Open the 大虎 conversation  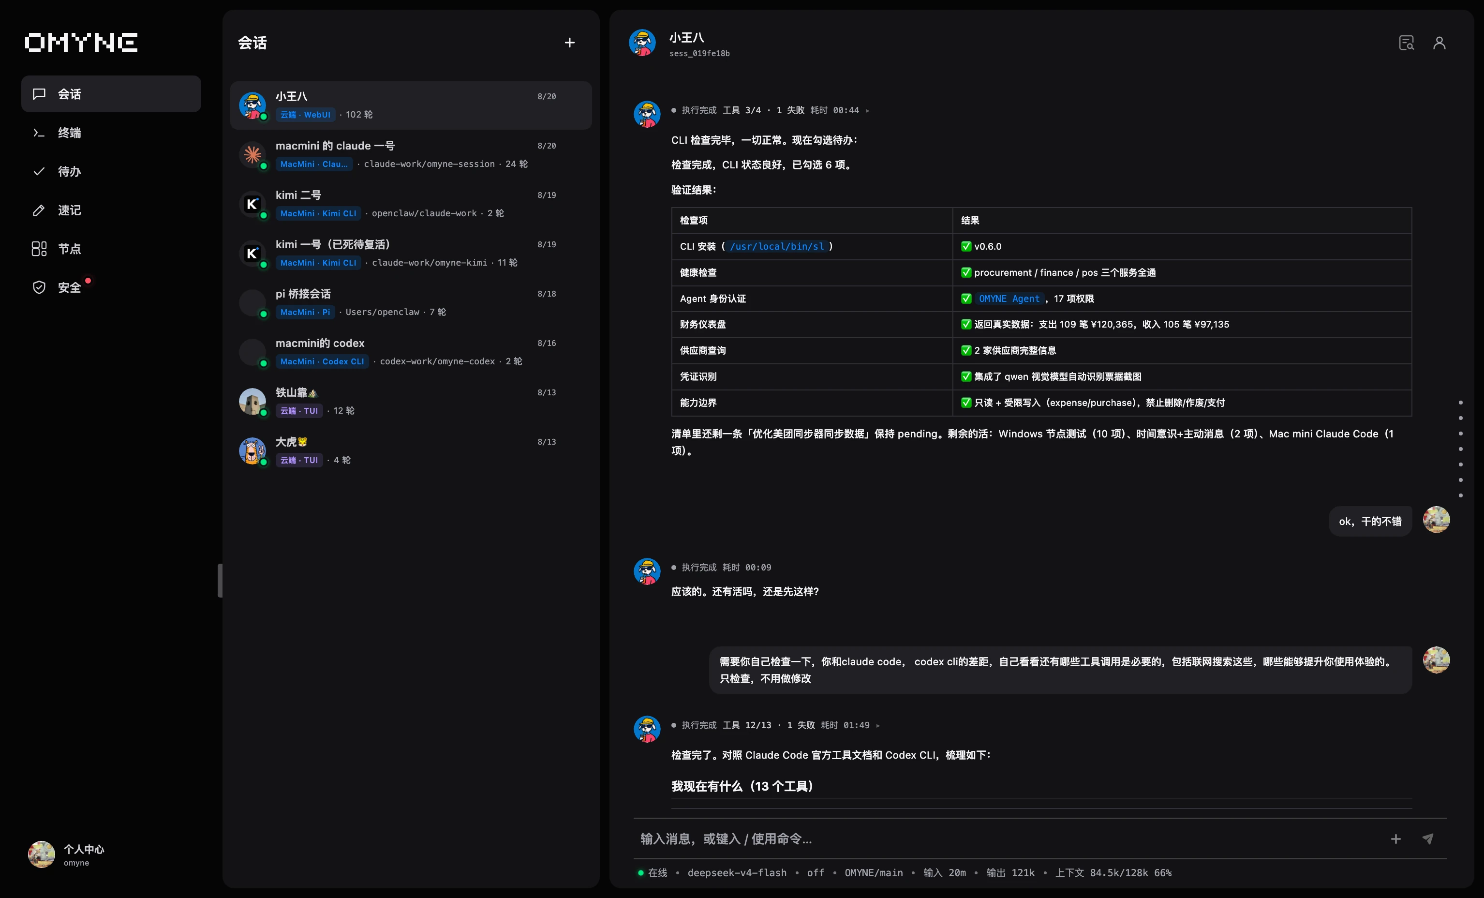tap(411, 451)
